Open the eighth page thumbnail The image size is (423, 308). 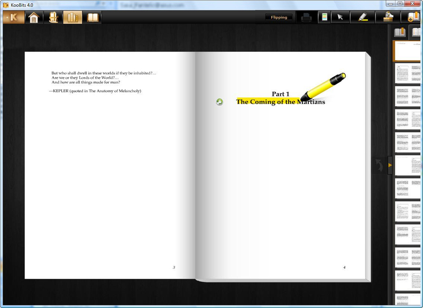click(x=408, y=211)
